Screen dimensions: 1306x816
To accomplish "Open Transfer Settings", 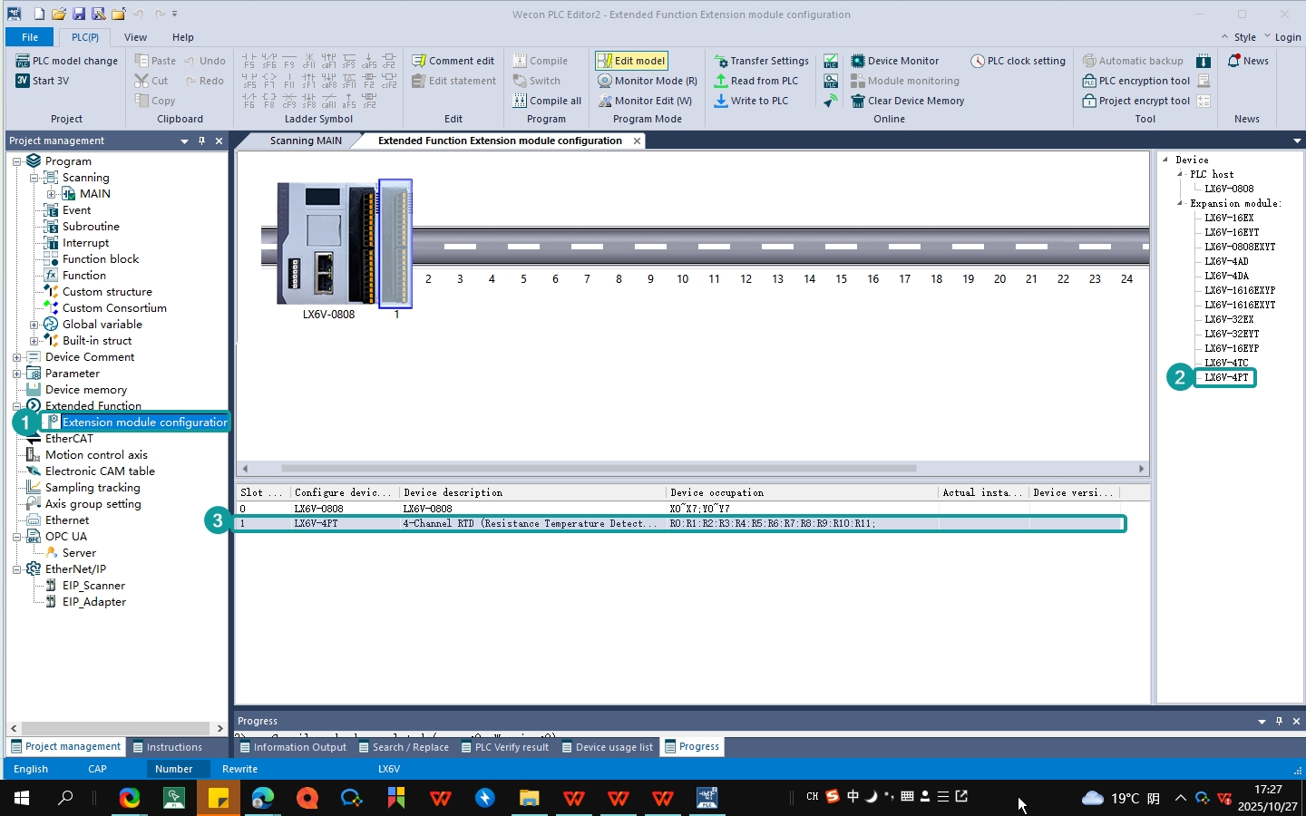I will coord(761,61).
